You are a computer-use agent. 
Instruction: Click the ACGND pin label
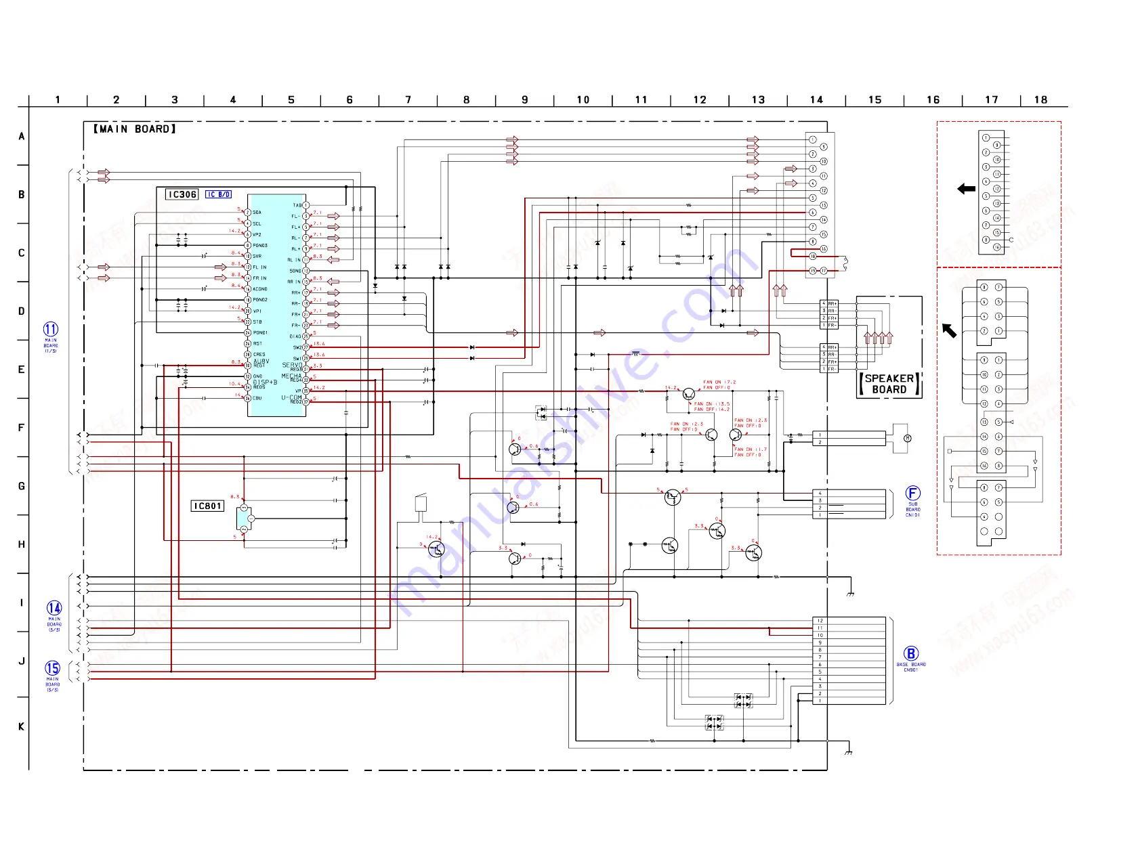(x=260, y=289)
